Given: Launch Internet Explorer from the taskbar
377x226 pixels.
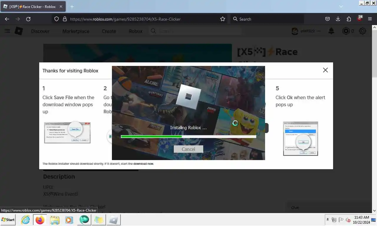Looking at the screenshot, I should (25, 220).
